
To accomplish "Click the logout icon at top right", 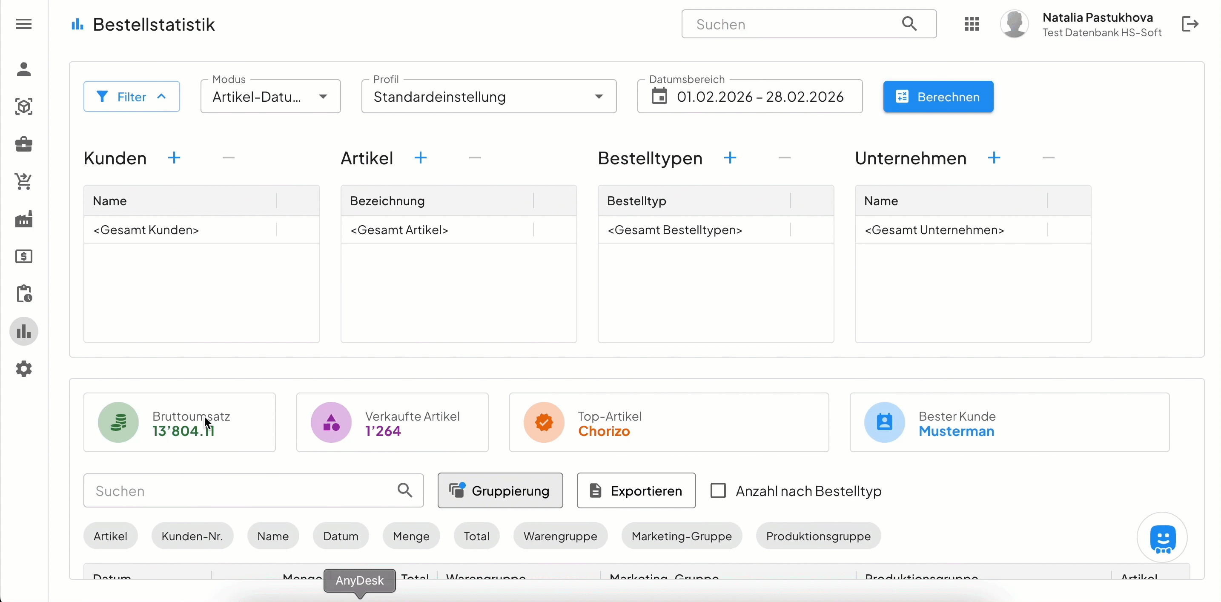I will (x=1190, y=24).
